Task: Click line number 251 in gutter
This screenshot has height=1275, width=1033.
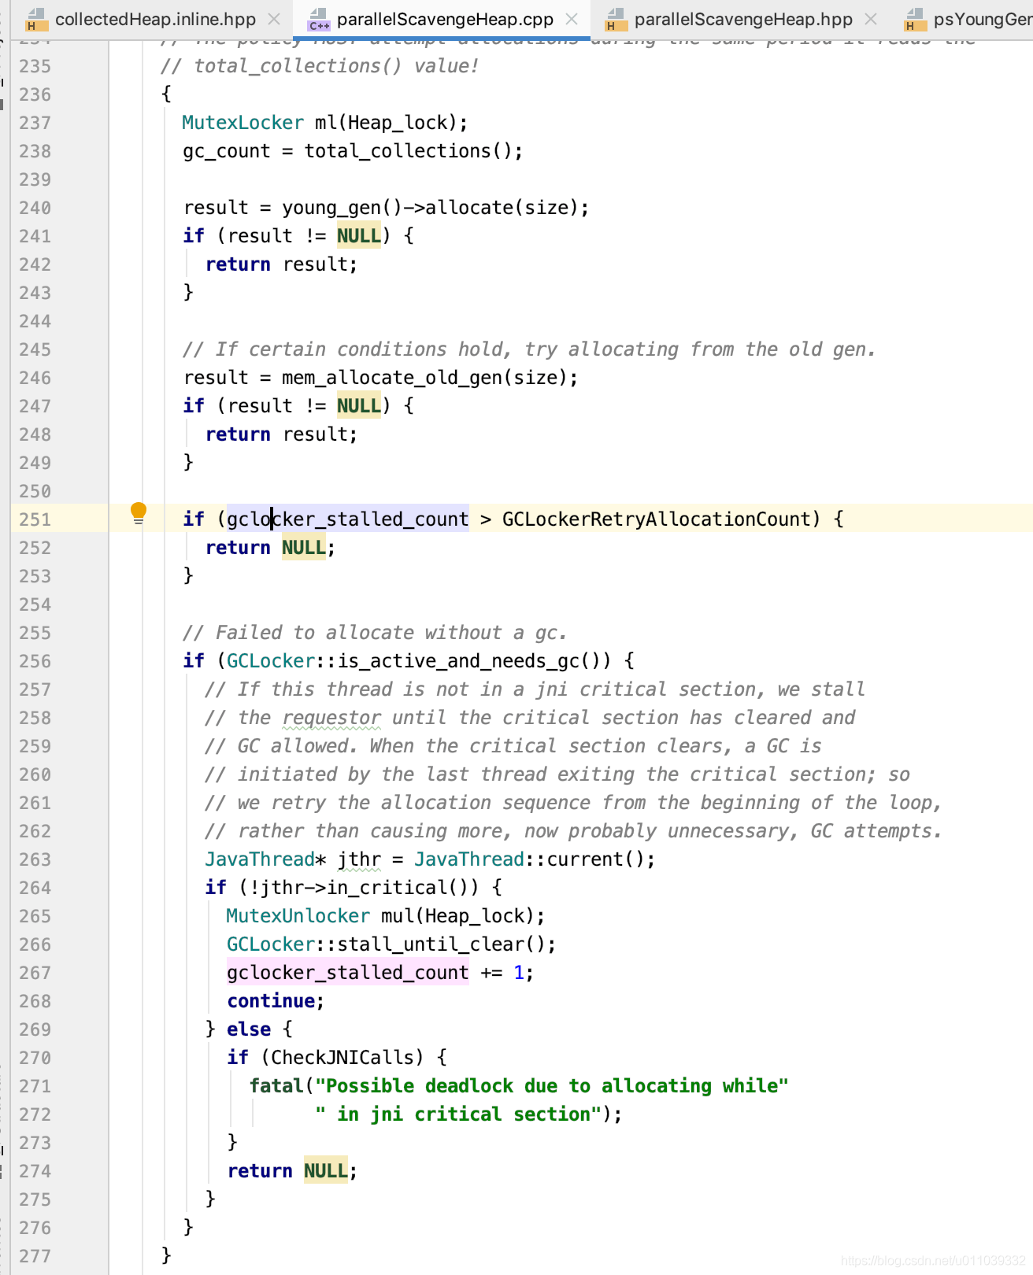Action: click(x=35, y=519)
